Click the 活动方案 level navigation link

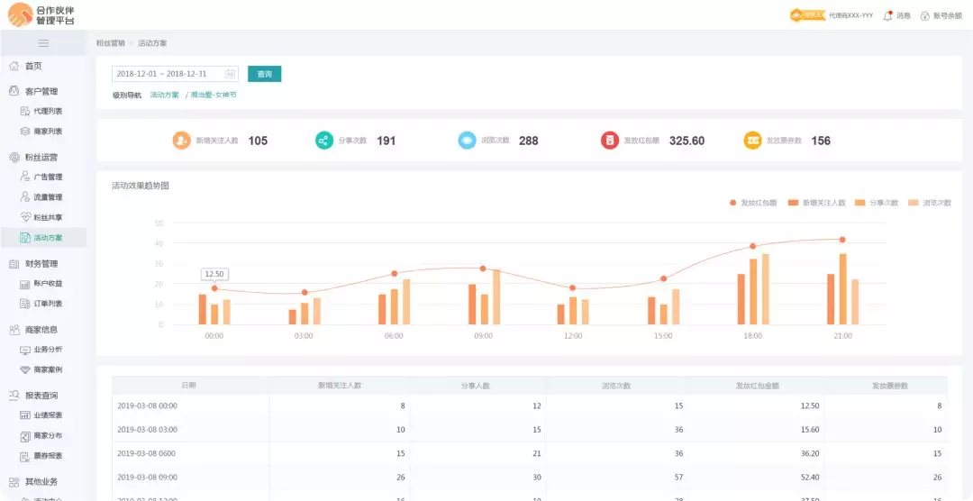(x=164, y=95)
